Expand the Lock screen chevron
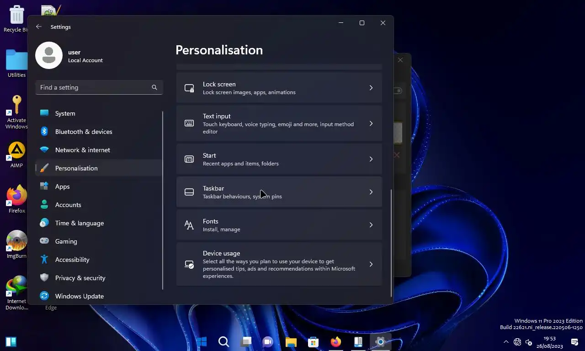The width and height of the screenshot is (585, 351). [x=371, y=88]
